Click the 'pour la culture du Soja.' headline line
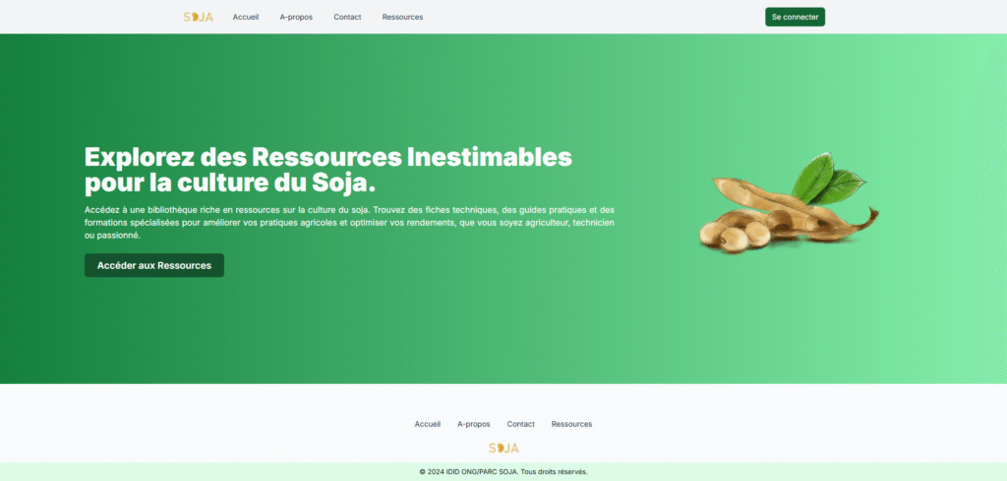The image size is (1007, 481). click(x=230, y=184)
